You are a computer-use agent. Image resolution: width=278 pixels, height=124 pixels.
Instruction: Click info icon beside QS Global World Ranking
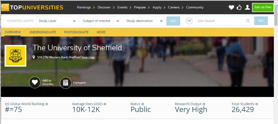coord(47,104)
